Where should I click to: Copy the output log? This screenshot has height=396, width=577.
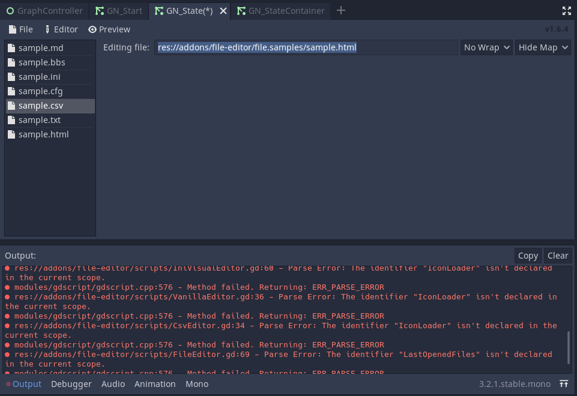tap(528, 255)
